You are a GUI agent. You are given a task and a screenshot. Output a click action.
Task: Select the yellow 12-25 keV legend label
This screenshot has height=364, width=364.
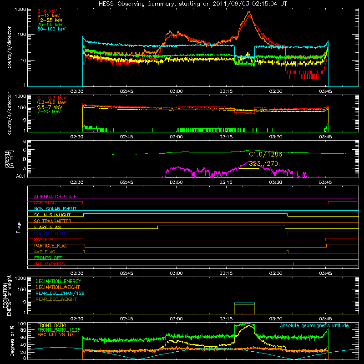[x=50, y=20]
